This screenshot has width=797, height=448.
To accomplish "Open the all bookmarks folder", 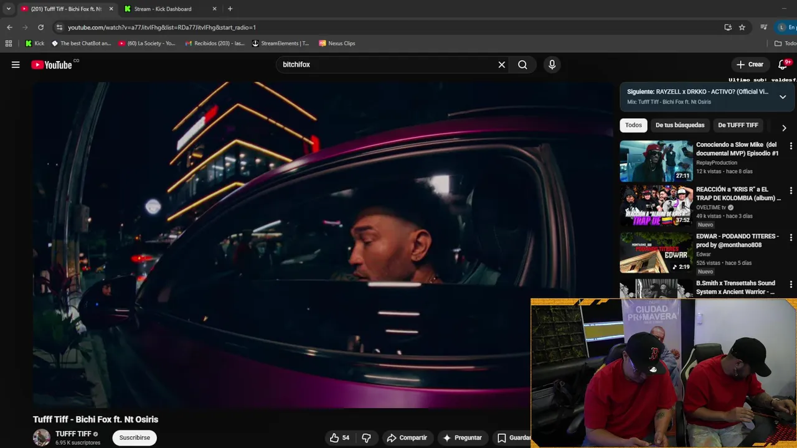I will point(785,44).
